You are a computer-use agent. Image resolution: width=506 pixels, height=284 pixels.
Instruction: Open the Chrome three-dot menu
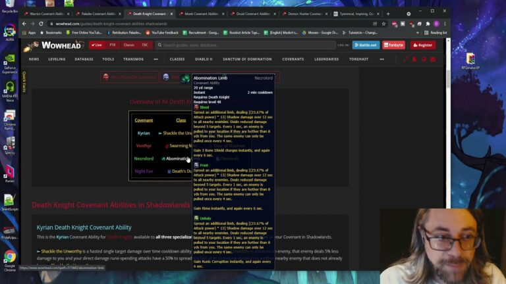[x=445, y=24]
